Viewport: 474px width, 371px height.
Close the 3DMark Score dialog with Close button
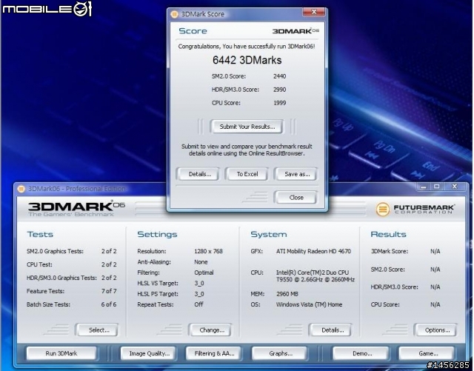coord(296,198)
